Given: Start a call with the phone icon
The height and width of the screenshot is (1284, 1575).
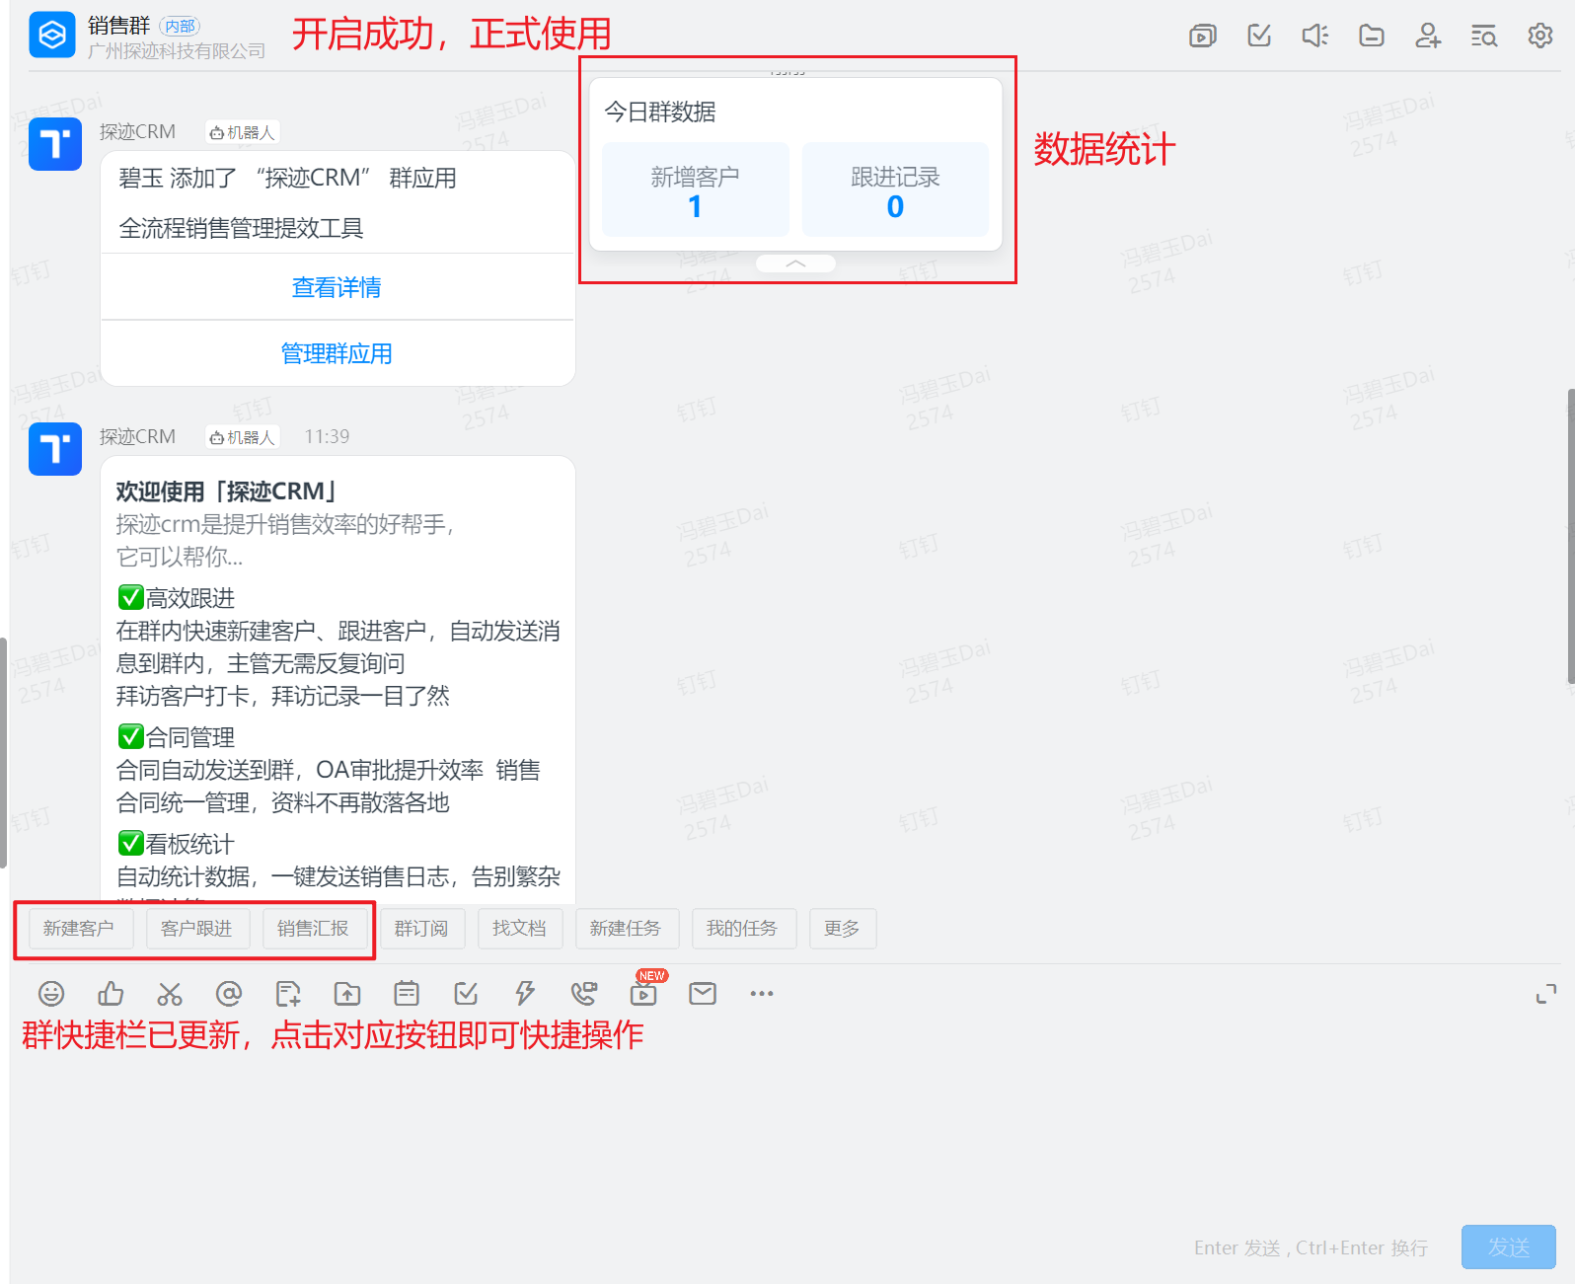Looking at the screenshot, I should 584,993.
